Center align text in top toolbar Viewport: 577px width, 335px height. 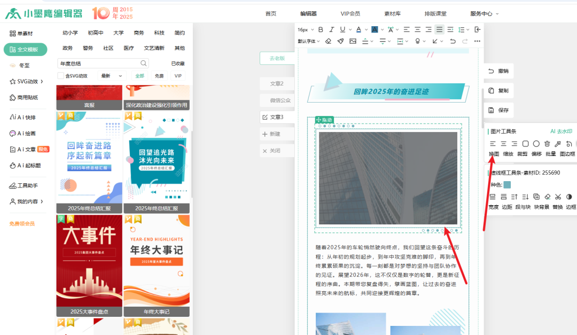[x=418, y=29]
